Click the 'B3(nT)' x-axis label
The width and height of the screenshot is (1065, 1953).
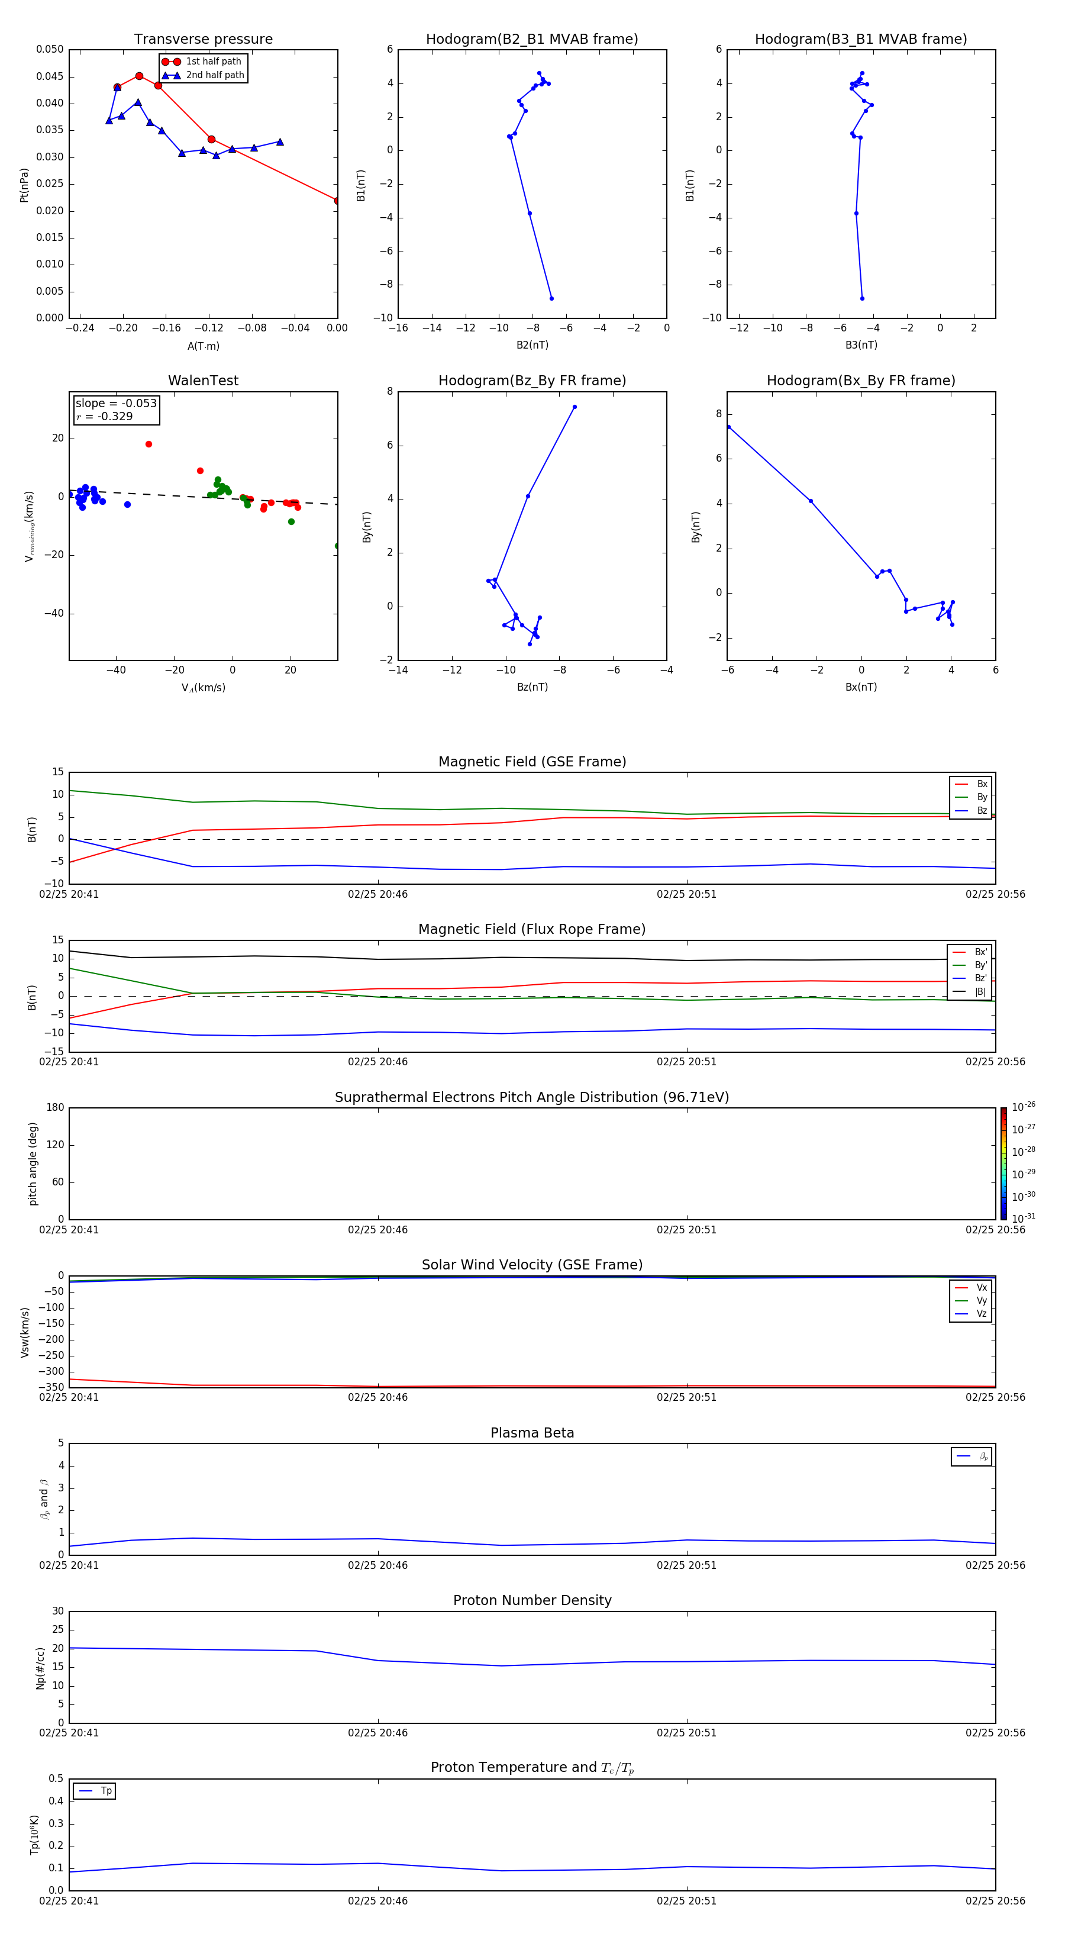click(x=861, y=345)
